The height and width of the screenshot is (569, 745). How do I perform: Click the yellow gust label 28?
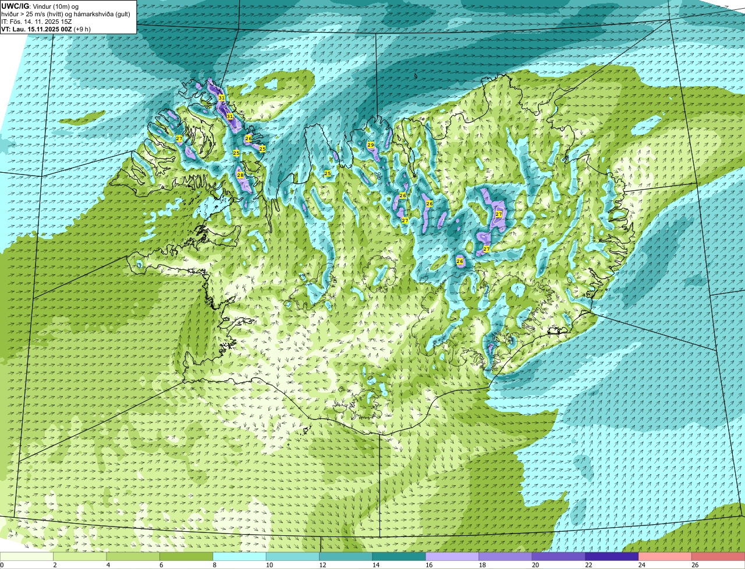[240, 175]
